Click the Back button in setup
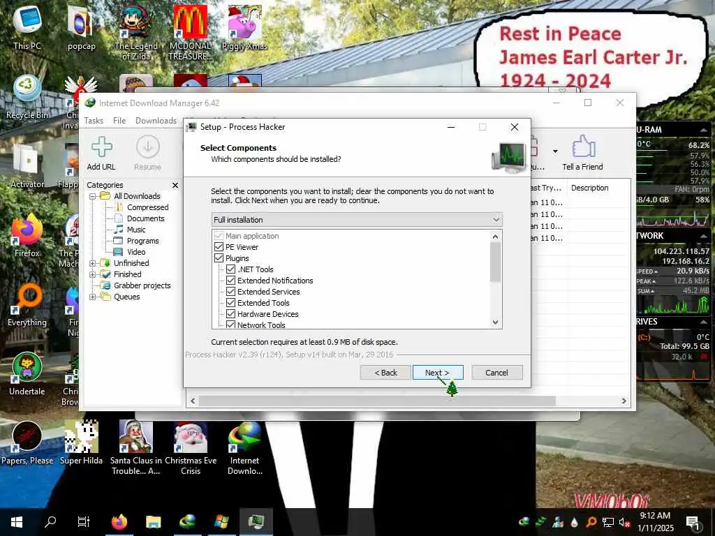 [385, 373]
